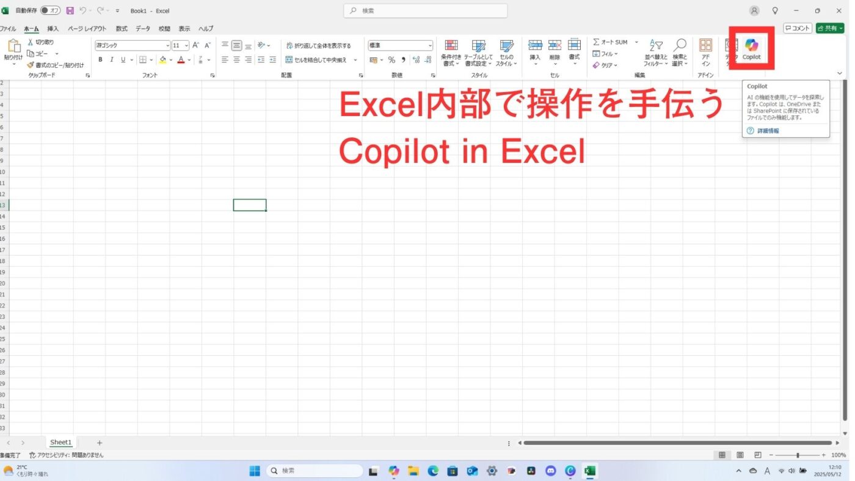Click the Share 共有 button
The height and width of the screenshot is (481, 855).
[x=830, y=28]
